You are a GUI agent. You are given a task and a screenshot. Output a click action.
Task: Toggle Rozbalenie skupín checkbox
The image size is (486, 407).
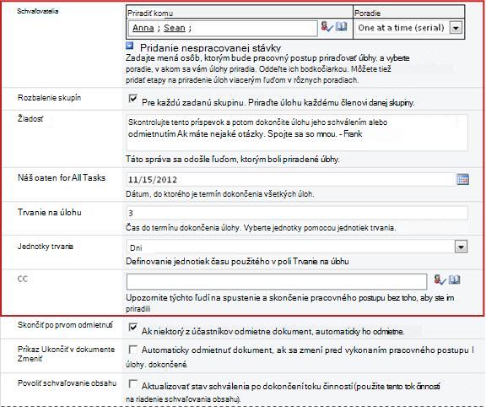(x=132, y=99)
